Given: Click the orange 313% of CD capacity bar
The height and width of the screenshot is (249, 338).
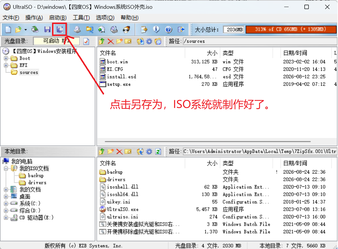Looking at the screenshot, I should pyautogui.click(x=291, y=29).
